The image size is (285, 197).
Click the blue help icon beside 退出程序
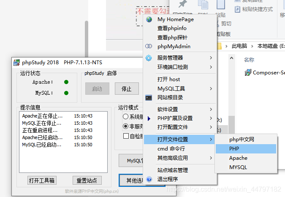tap(149, 179)
